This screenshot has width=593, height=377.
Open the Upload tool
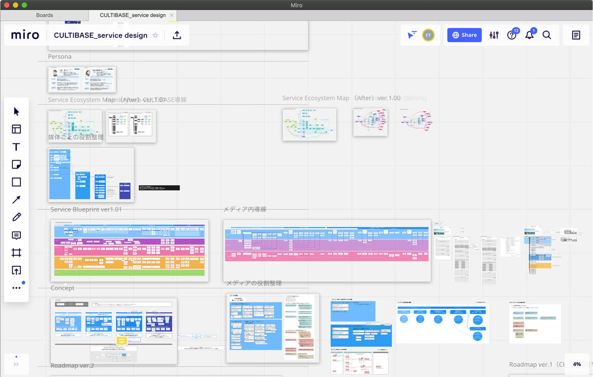(16, 270)
